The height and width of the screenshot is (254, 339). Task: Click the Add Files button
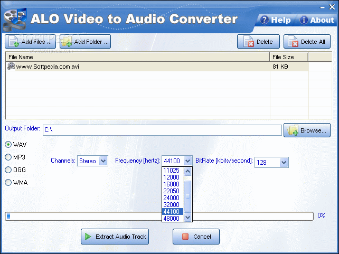[30, 42]
